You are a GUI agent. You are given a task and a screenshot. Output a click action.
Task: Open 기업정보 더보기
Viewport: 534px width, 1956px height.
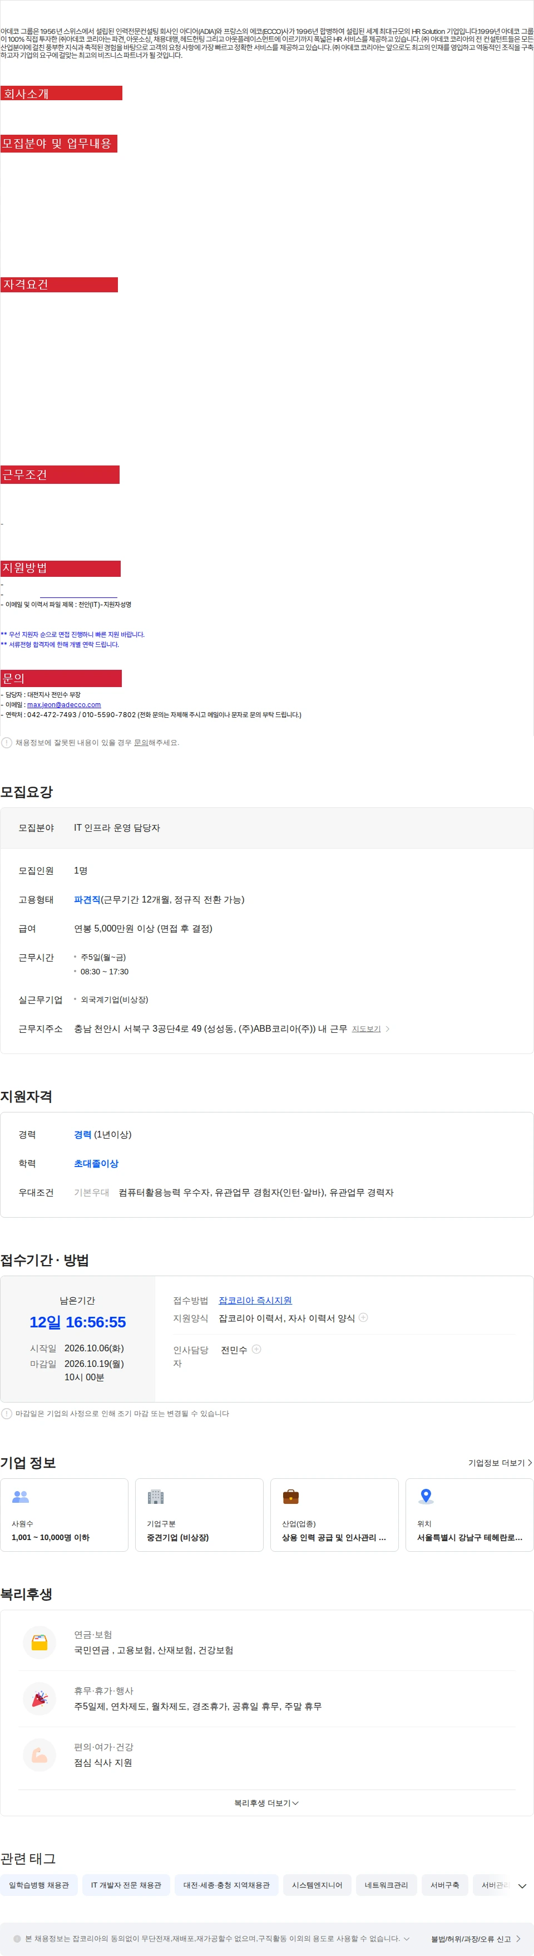point(500,1463)
